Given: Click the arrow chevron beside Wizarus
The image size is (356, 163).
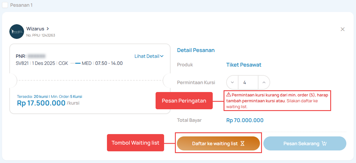Looking at the screenshot, I should (x=48, y=29).
